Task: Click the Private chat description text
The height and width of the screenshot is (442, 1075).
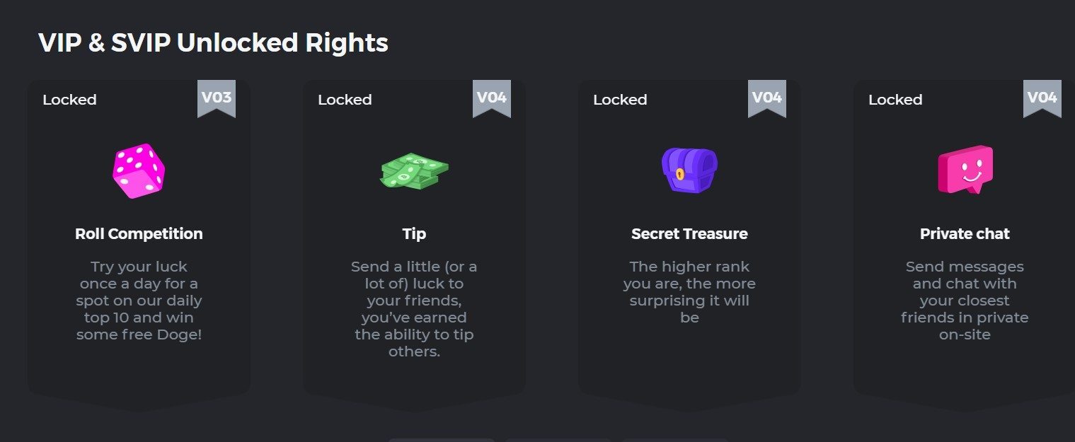Action: [x=965, y=301]
